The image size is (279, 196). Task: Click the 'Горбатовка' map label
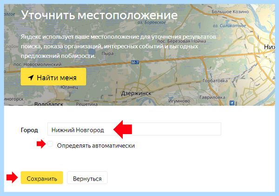[215, 81]
